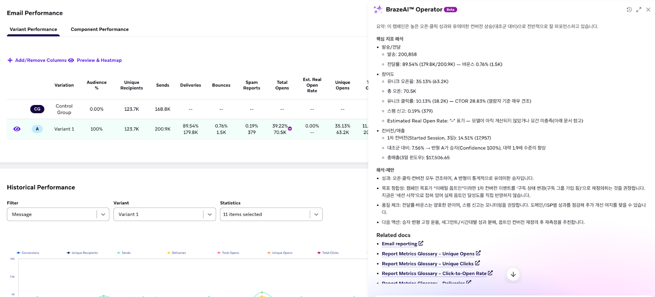Click the Related docs heading in Operator panel
Screen dimensions: 655x297
pos(393,235)
